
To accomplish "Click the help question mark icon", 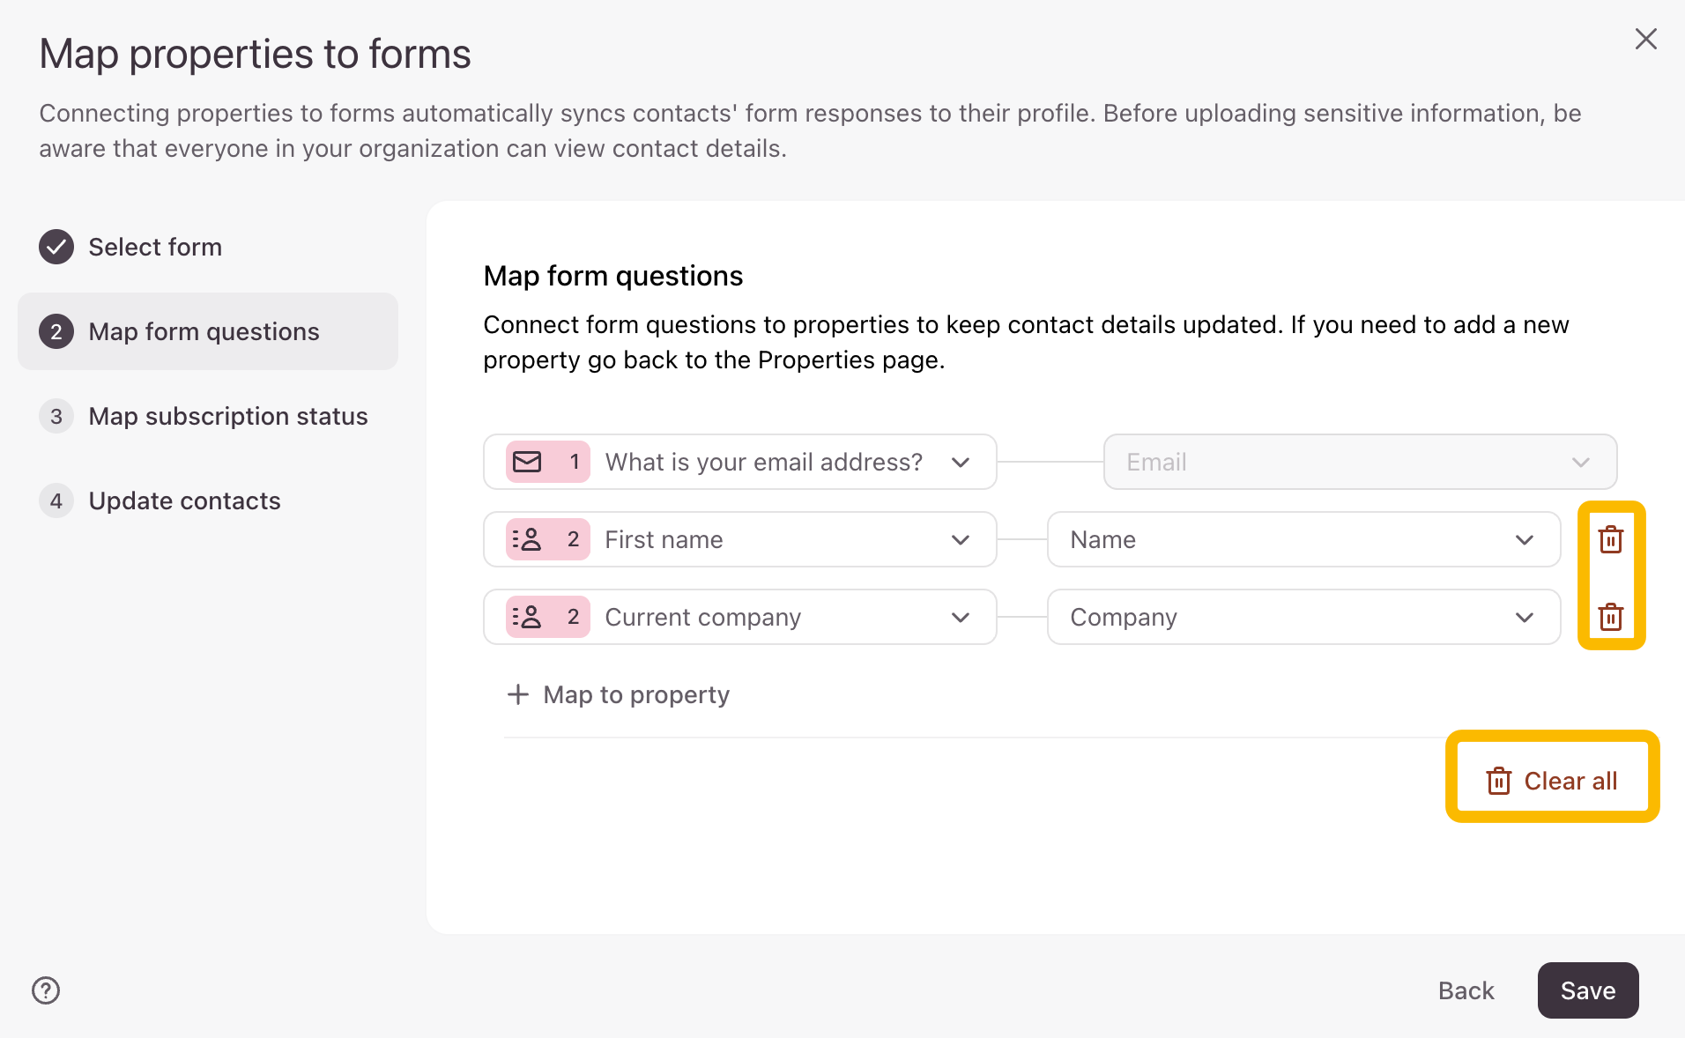I will click(46, 990).
